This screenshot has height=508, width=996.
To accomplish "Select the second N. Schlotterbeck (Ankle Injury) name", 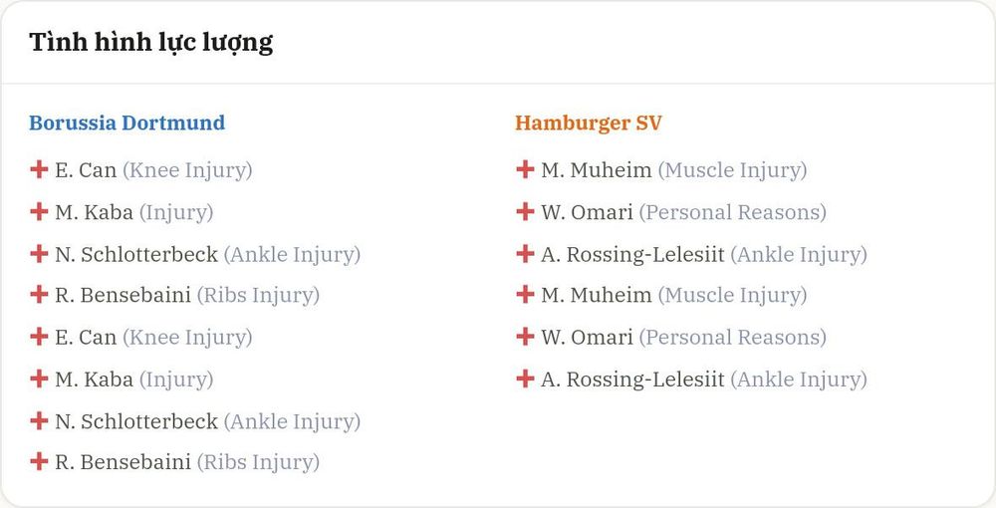I will (136, 421).
